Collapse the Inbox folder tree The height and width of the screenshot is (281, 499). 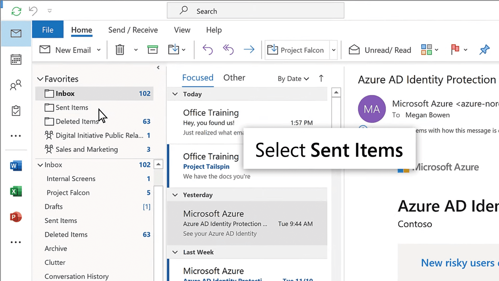[40, 165]
